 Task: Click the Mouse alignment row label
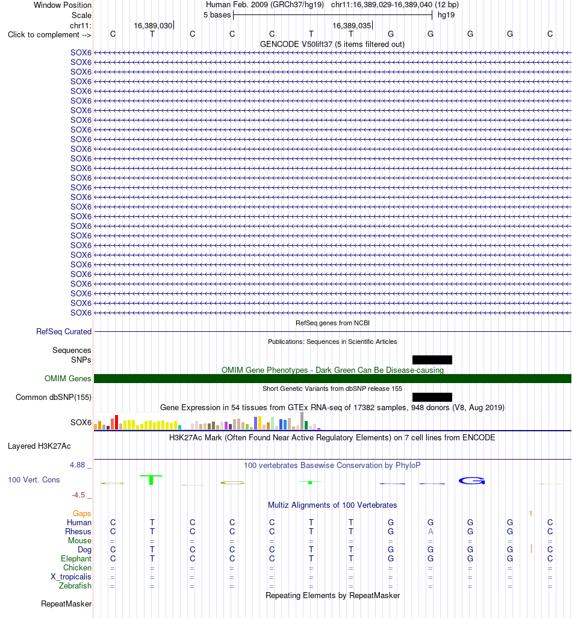pos(79,540)
